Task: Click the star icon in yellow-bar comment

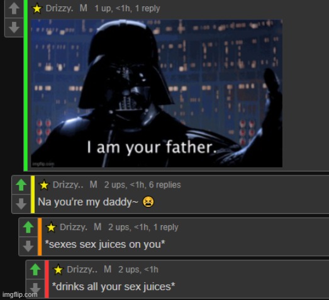Action: [x=44, y=185]
